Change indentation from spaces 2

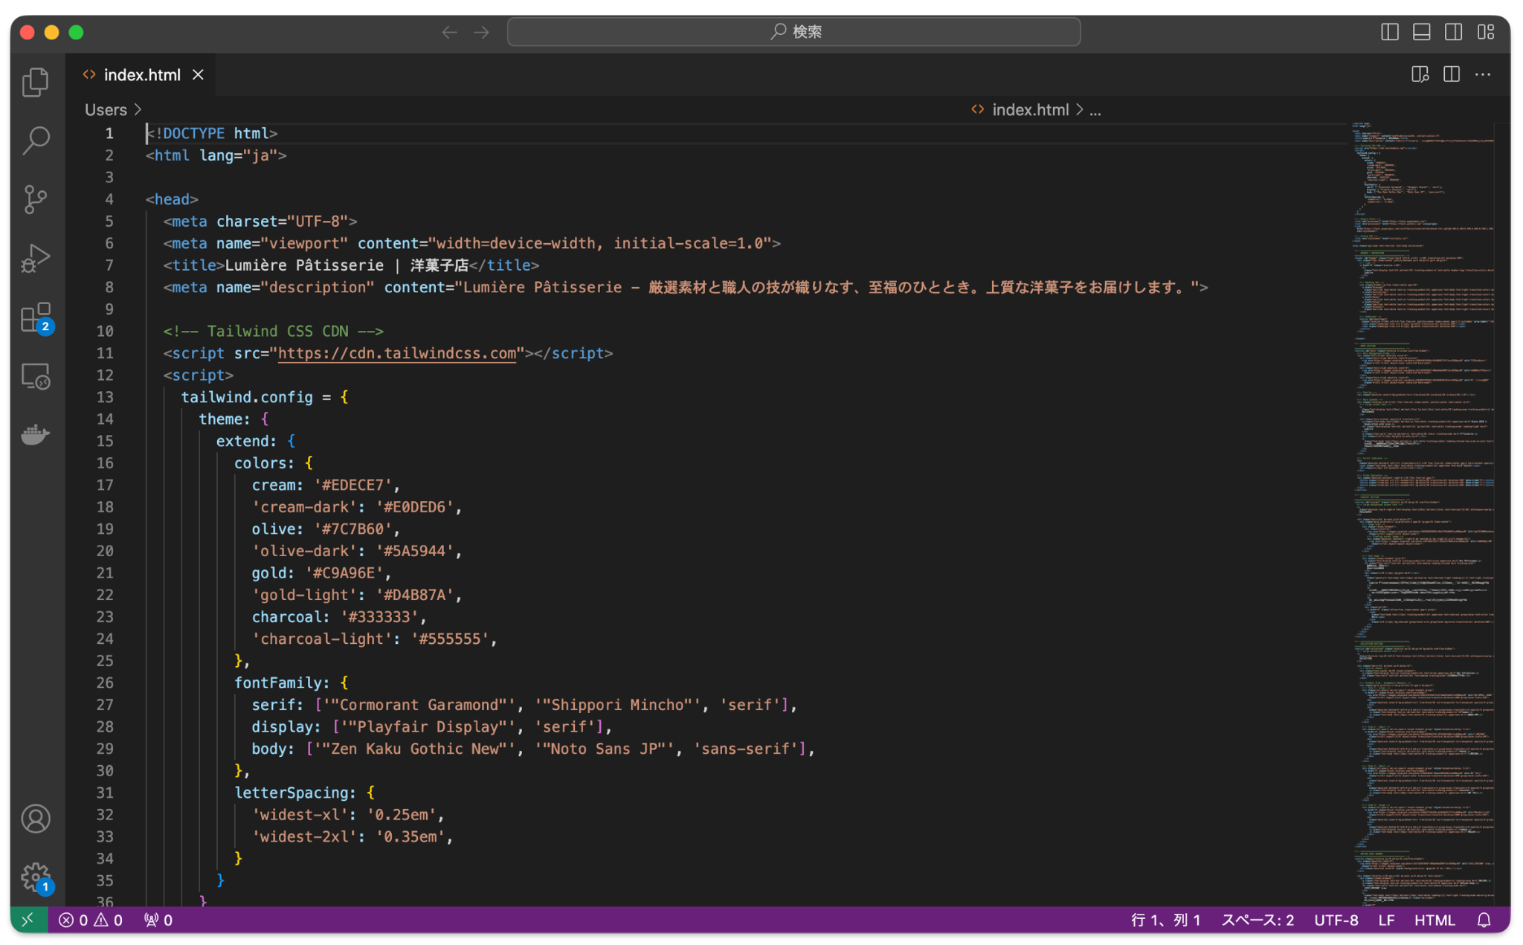[x=1258, y=920]
